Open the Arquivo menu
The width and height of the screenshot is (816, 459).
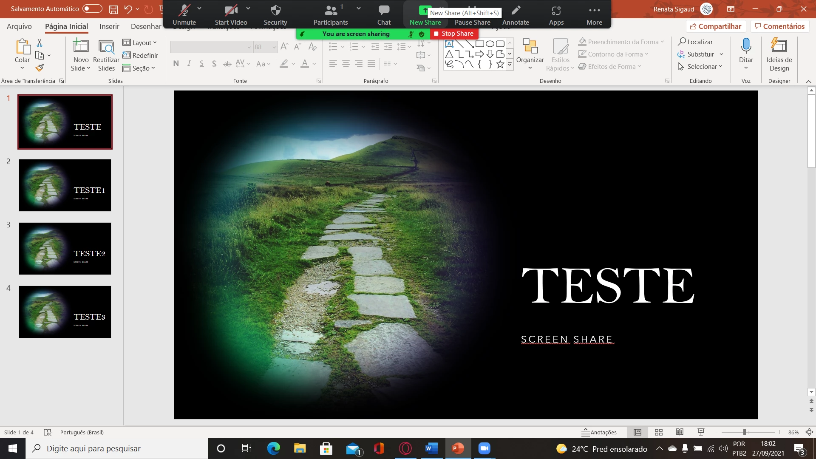point(19,26)
